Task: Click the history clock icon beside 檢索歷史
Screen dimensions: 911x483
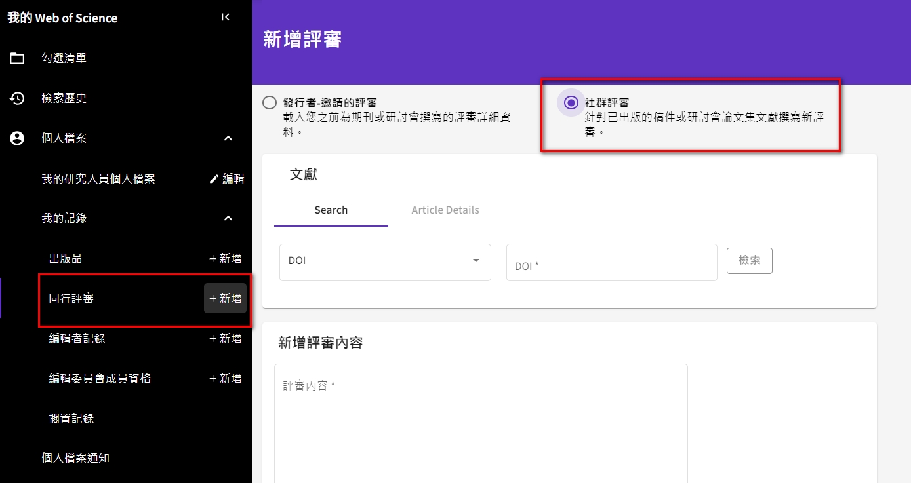Action: pos(17,98)
